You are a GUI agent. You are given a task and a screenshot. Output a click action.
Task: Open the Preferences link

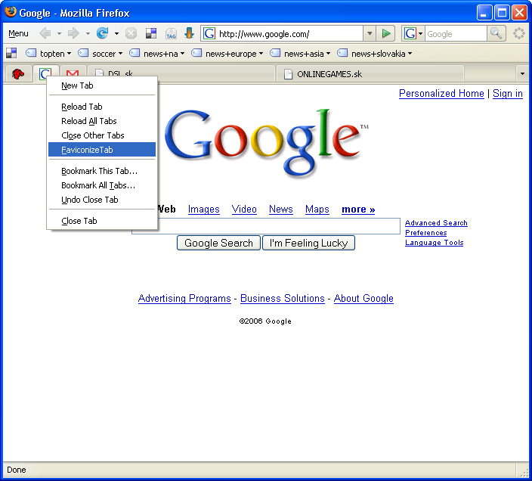point(425,233)
